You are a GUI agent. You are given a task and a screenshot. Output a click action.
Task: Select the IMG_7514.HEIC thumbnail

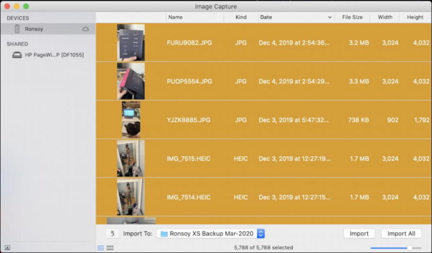tap(131, 197)
